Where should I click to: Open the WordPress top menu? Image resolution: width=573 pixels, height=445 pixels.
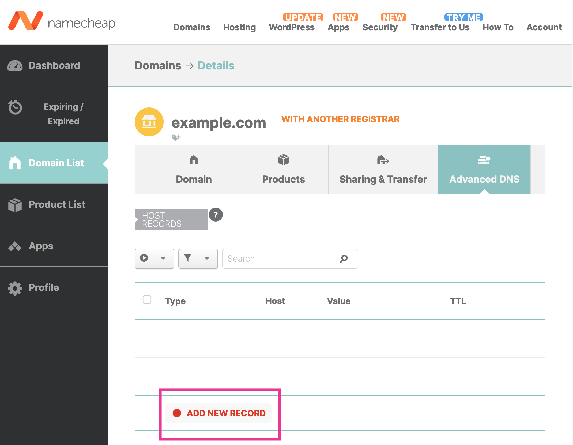(x=292, y=27)
